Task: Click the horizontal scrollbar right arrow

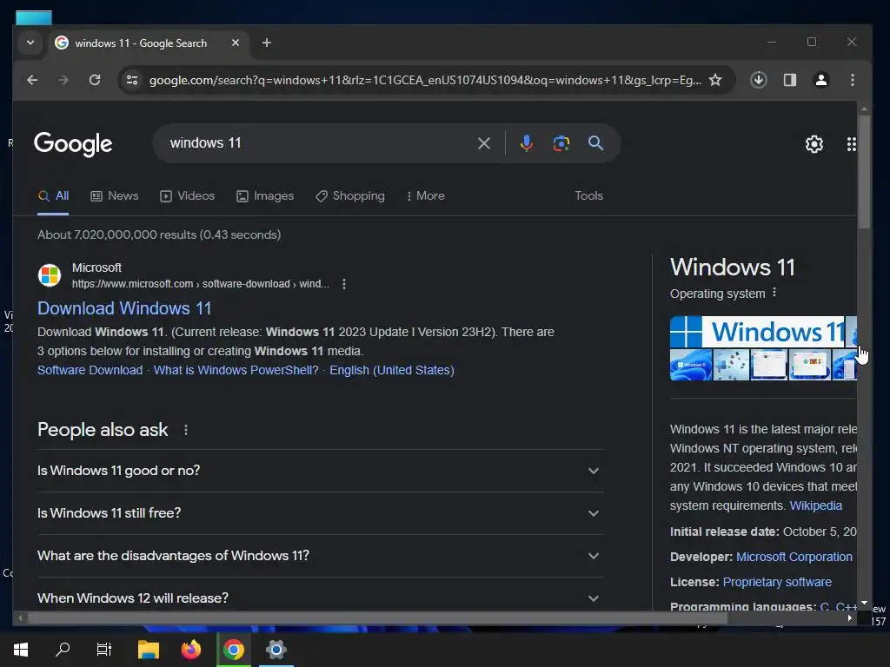Action: (x=849, y=617)
